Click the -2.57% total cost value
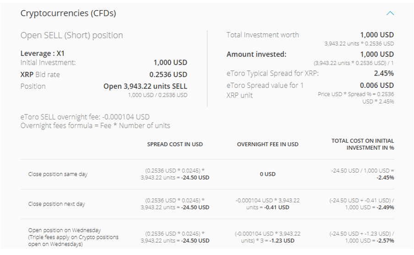Screen dimensions: 414x255 [x=385, y=241]
